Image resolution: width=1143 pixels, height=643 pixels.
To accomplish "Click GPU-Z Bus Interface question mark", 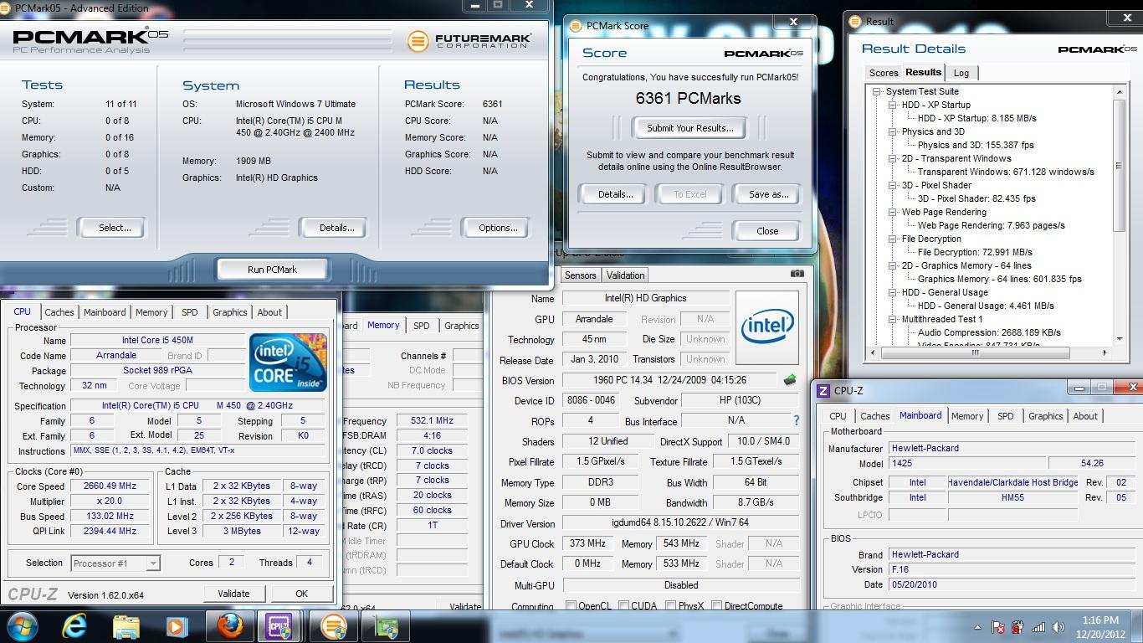I will point(796,420).
